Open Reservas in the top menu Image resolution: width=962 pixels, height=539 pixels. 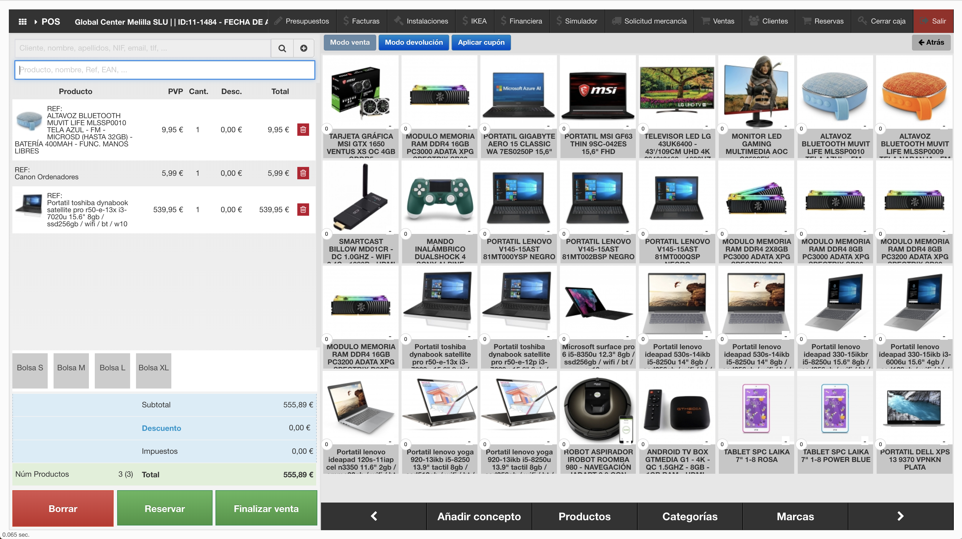[823, 21]
